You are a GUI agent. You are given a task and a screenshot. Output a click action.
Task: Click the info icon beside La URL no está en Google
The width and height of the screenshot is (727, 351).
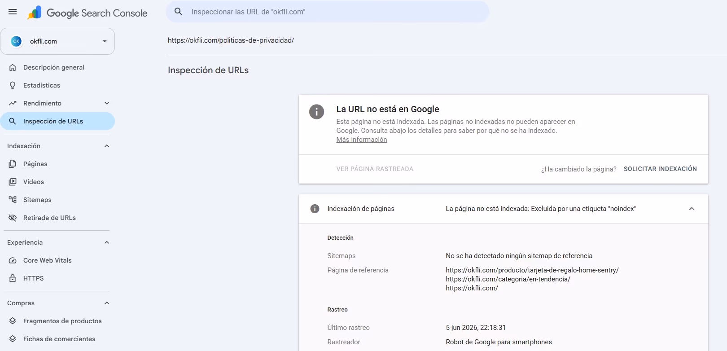click(316, 111)
